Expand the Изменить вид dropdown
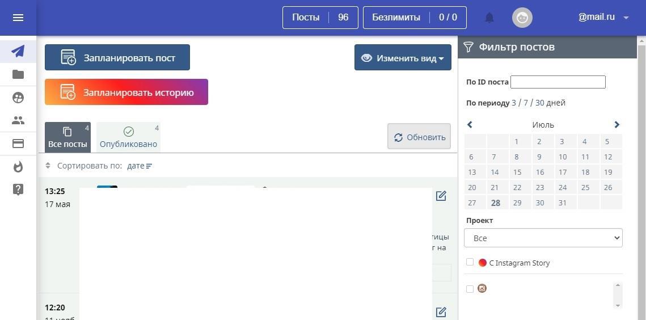The image size is (646, 320). [x=403, y=58]
